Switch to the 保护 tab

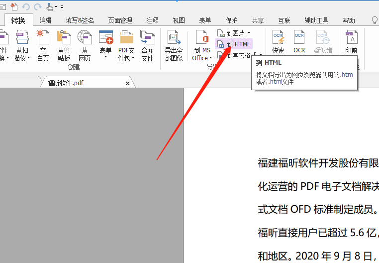click(232, 20)
